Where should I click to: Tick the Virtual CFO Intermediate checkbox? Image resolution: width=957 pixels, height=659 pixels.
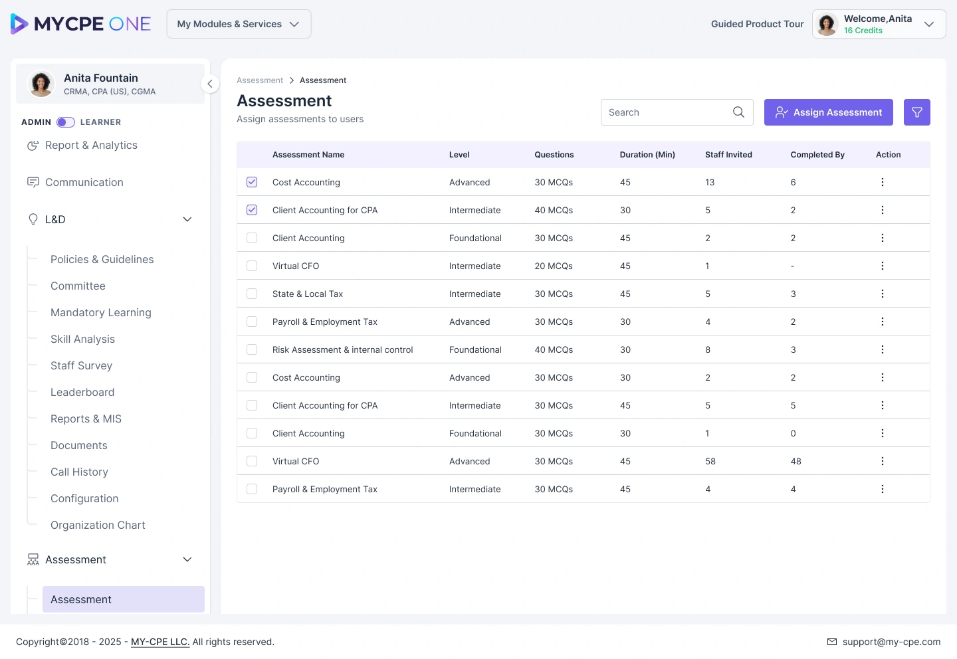252,266
